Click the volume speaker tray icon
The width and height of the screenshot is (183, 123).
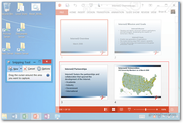[177, 116]
